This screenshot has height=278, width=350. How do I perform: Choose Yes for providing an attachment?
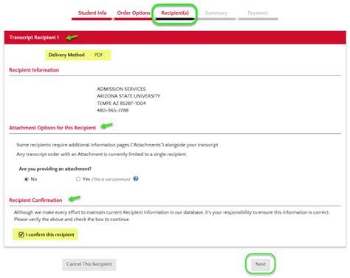click(78, 179)
